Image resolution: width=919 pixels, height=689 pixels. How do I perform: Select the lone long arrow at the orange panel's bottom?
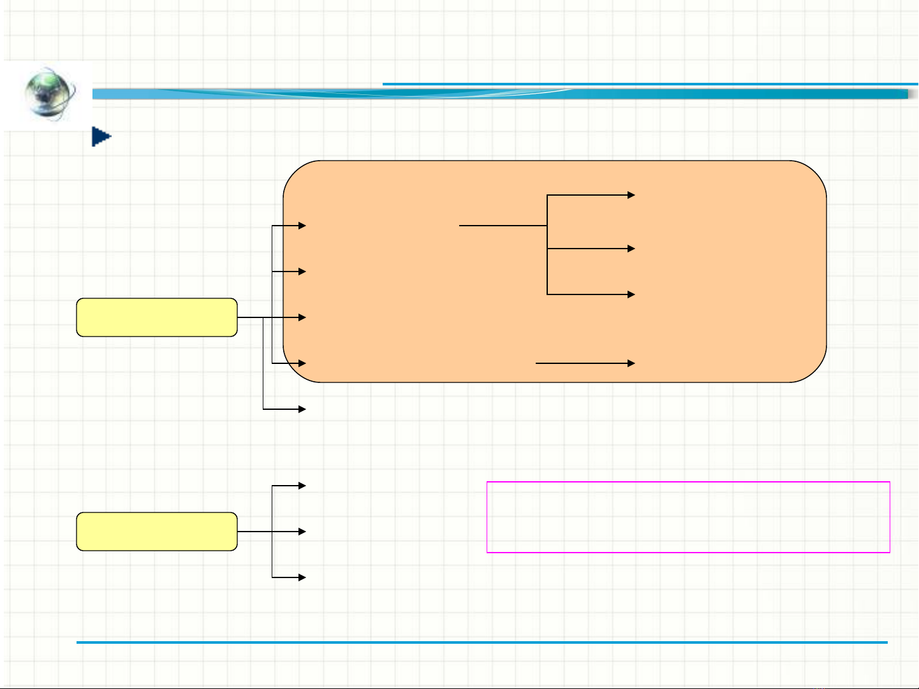tap(584, 363)
